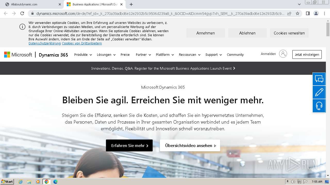Click the share page icon in address bar
The height and width of the screenshot is (185, 330).
tap(289, 13)
